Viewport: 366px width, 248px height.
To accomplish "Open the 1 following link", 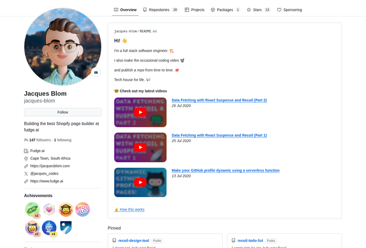I will tap(63, 140).
